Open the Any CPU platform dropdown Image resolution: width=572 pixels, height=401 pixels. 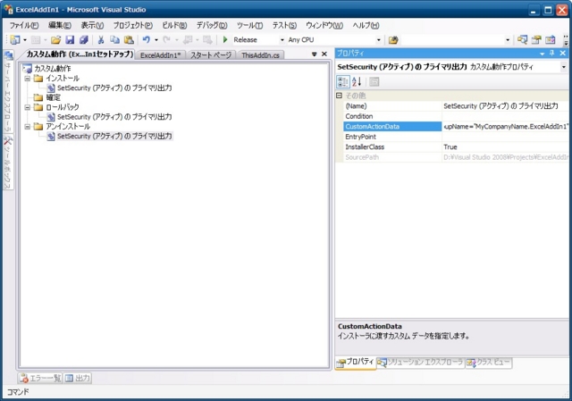pyautogui.click(x=379, y=39)
